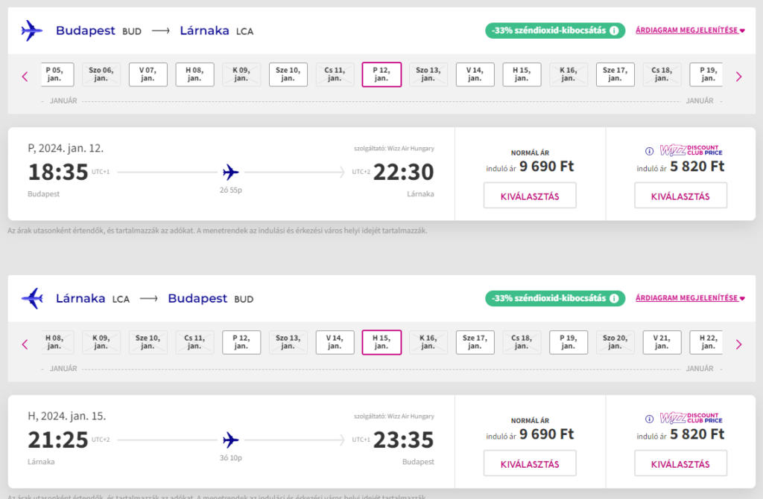Go to earlier outbound dates with left arrow
Viewport: 763px width, 499px height.
[x=25, y=77]
